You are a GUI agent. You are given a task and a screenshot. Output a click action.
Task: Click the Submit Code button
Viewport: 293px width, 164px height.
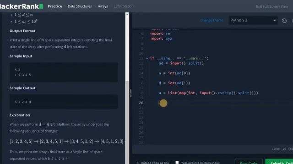click(x=279, y=162)
